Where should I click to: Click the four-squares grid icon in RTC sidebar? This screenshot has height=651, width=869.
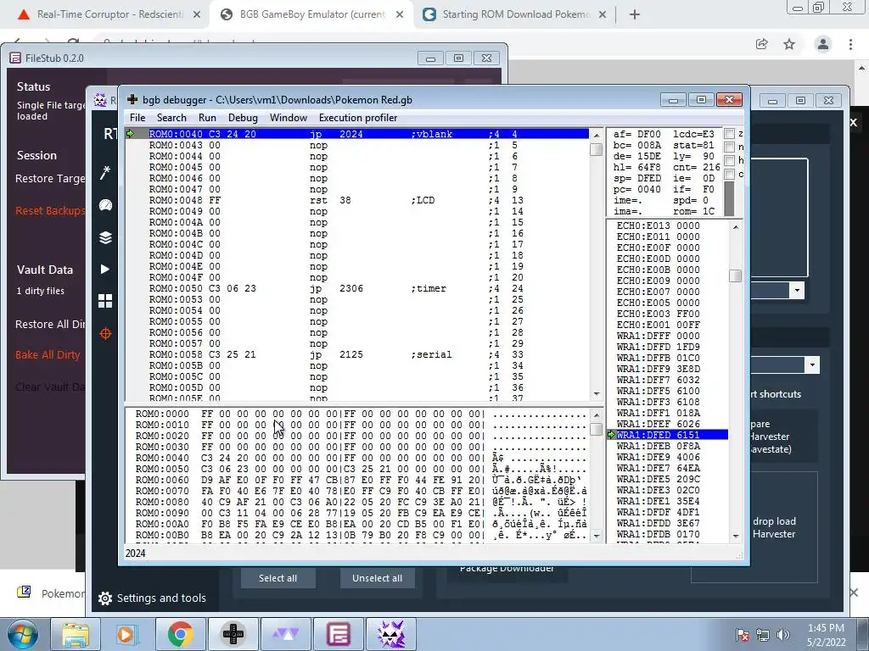pyautogui.click(x=105, y=301)
